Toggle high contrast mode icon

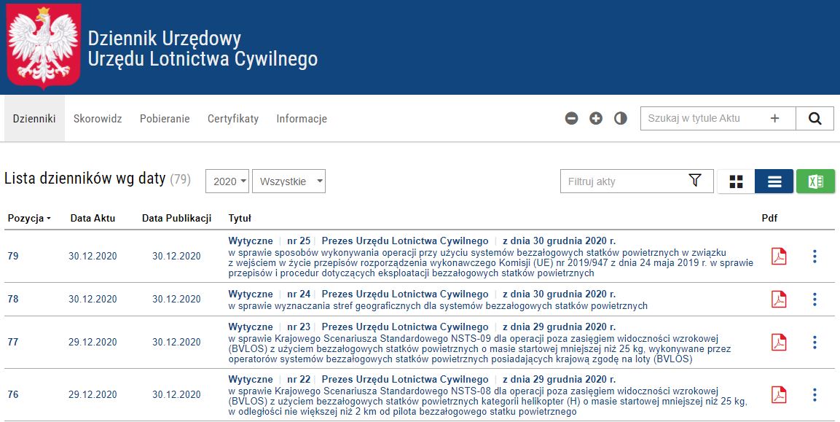(621, 119)
